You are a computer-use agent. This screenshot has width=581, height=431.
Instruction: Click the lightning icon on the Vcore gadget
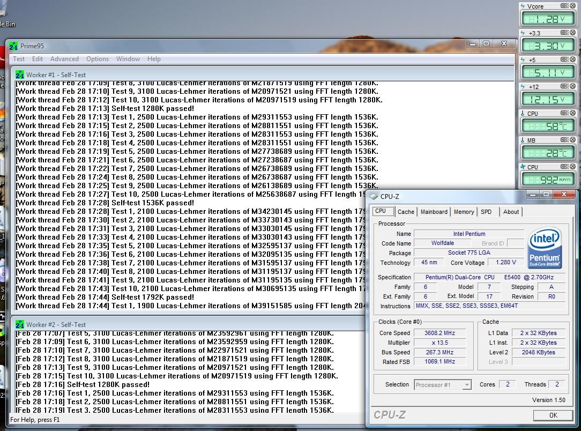click(x=523, y=6)
